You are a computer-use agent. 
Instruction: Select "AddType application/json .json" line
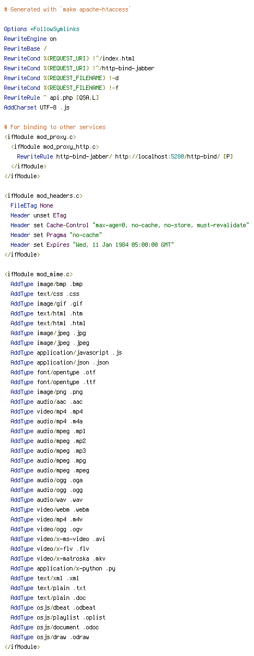(x=59, y=362)
